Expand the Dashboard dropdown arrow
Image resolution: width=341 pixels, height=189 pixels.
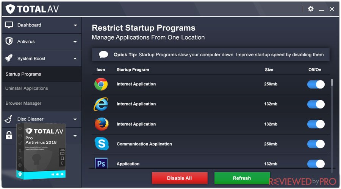(x=75, y=25)
